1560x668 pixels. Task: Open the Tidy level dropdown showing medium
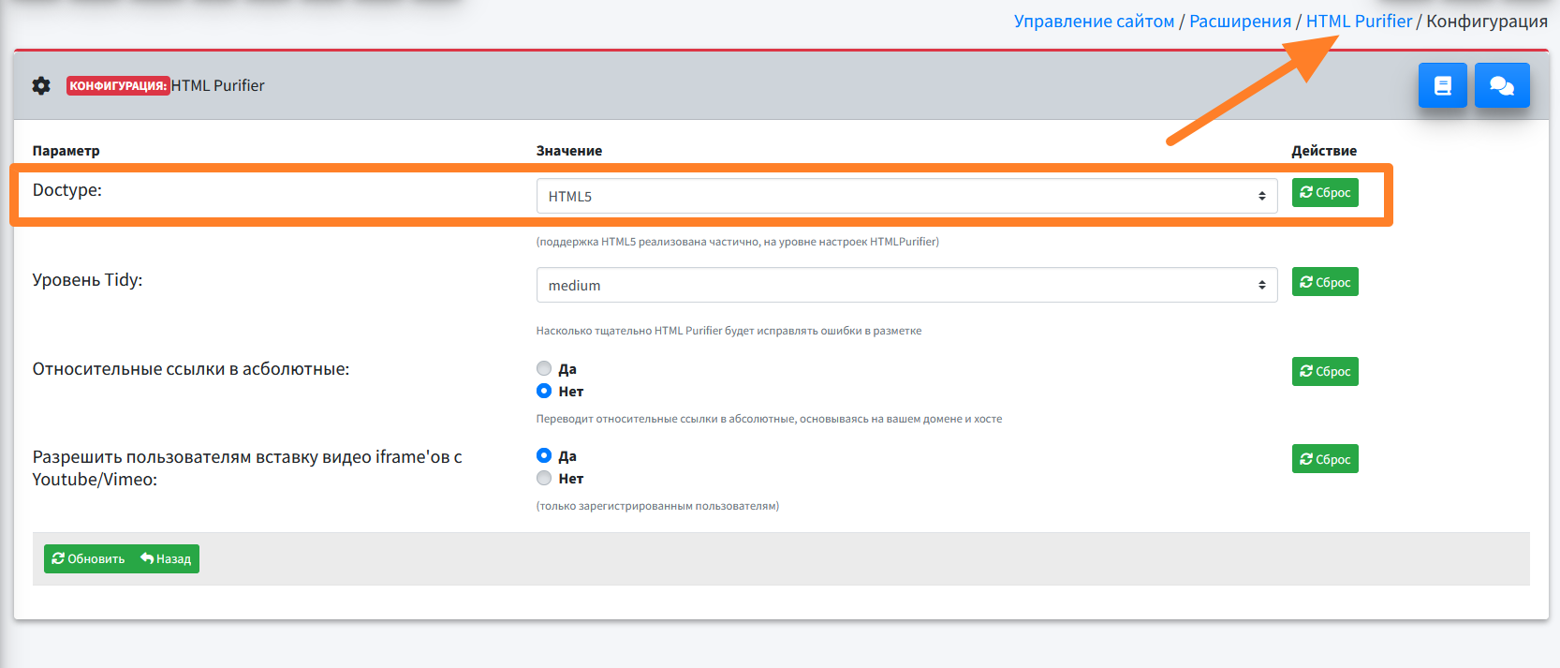coord(906,285)
